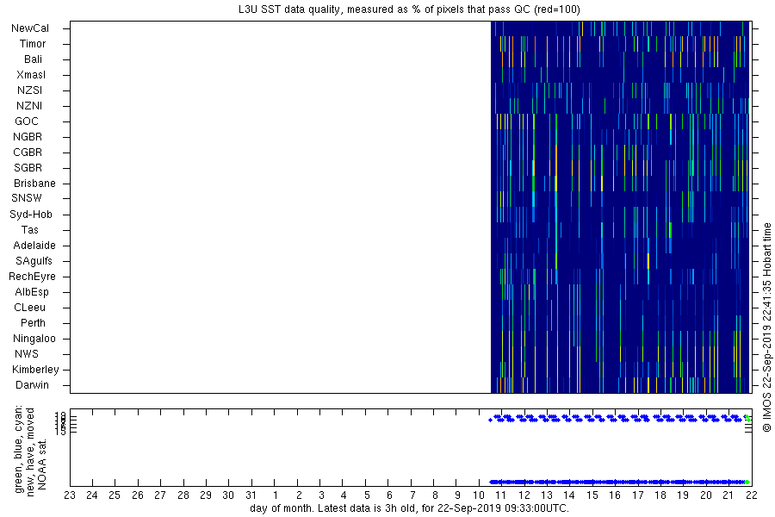Image resolution: width=775 pixels, height=517 pixels.
Task: Click x-axis day label 28
Action: pos(183,495)
